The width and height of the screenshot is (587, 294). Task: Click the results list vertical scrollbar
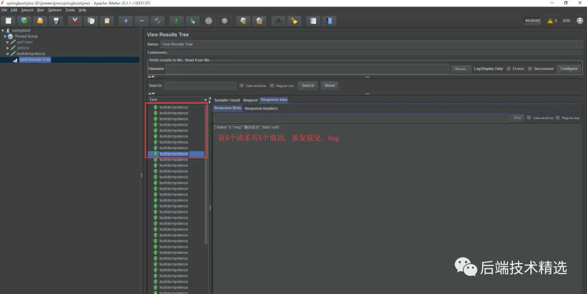pyautogui.click(x=206, y=174)
